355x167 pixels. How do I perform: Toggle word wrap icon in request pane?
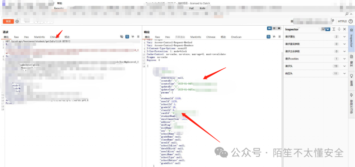pos(127,37)
